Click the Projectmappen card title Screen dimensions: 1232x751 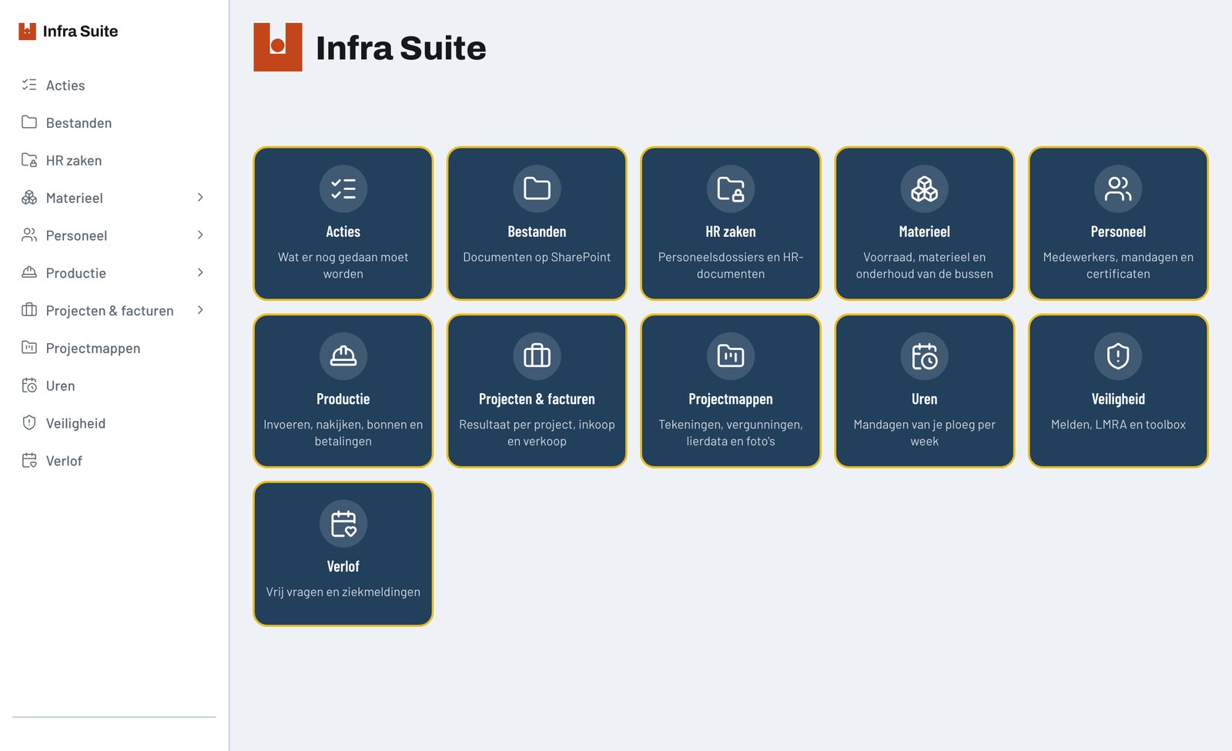tap(731, 399)
